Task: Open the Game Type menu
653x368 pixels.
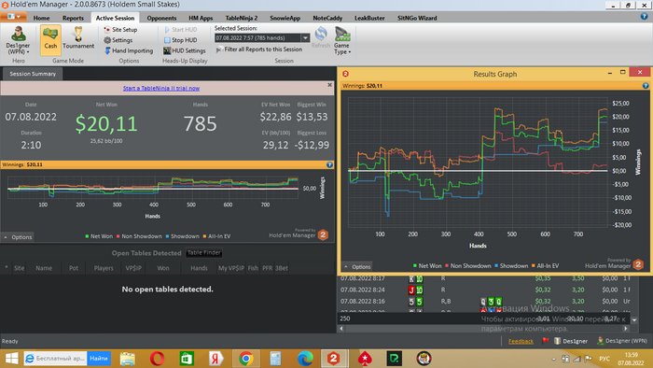Action: tap(342, 40)
